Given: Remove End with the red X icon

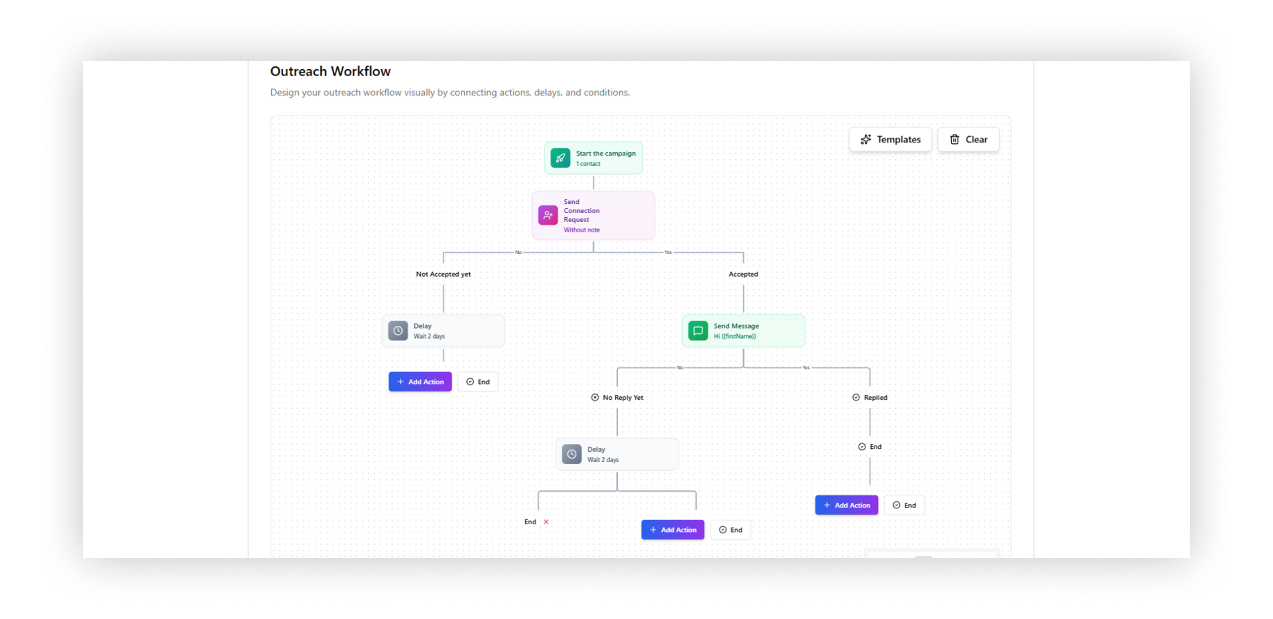Looking at the screenshot, I should point(546,522).
